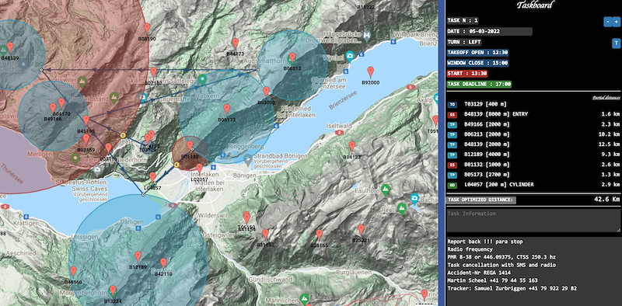Edit the date field 05-03-2022
This screenshot has width=622, height=306.
490,31
